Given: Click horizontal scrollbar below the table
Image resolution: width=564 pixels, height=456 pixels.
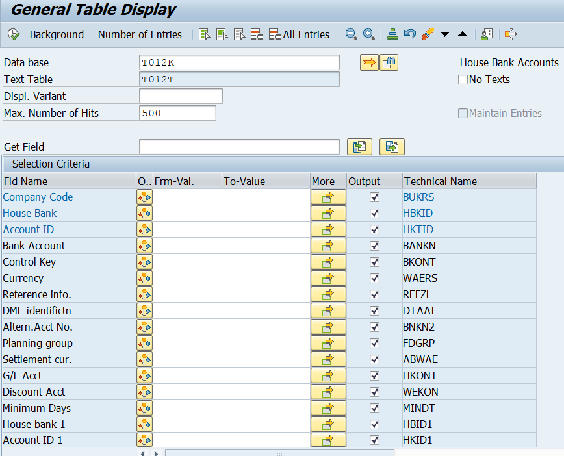Looking at the screenshot, I should point(279,453).
